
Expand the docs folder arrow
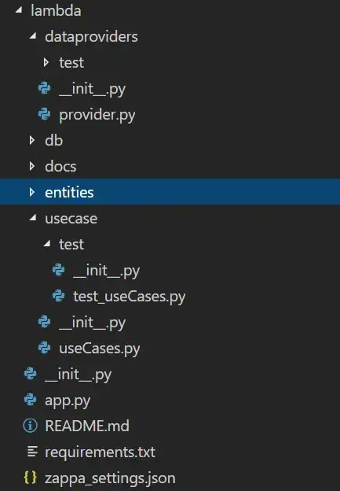(x=32, y=166)
